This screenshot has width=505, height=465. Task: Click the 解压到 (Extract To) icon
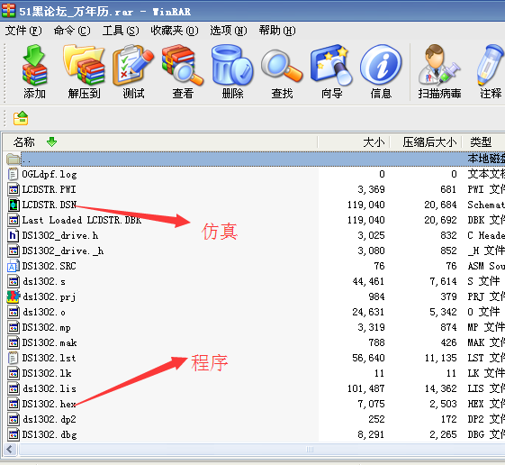tap(84, 72)
